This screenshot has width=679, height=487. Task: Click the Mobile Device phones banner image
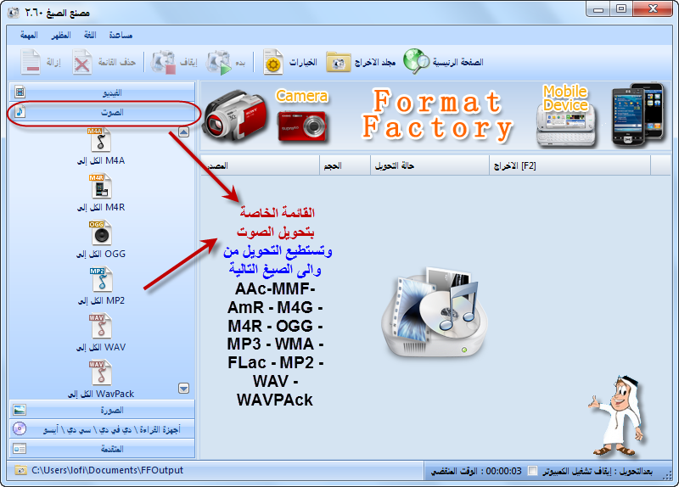[638, 115]
